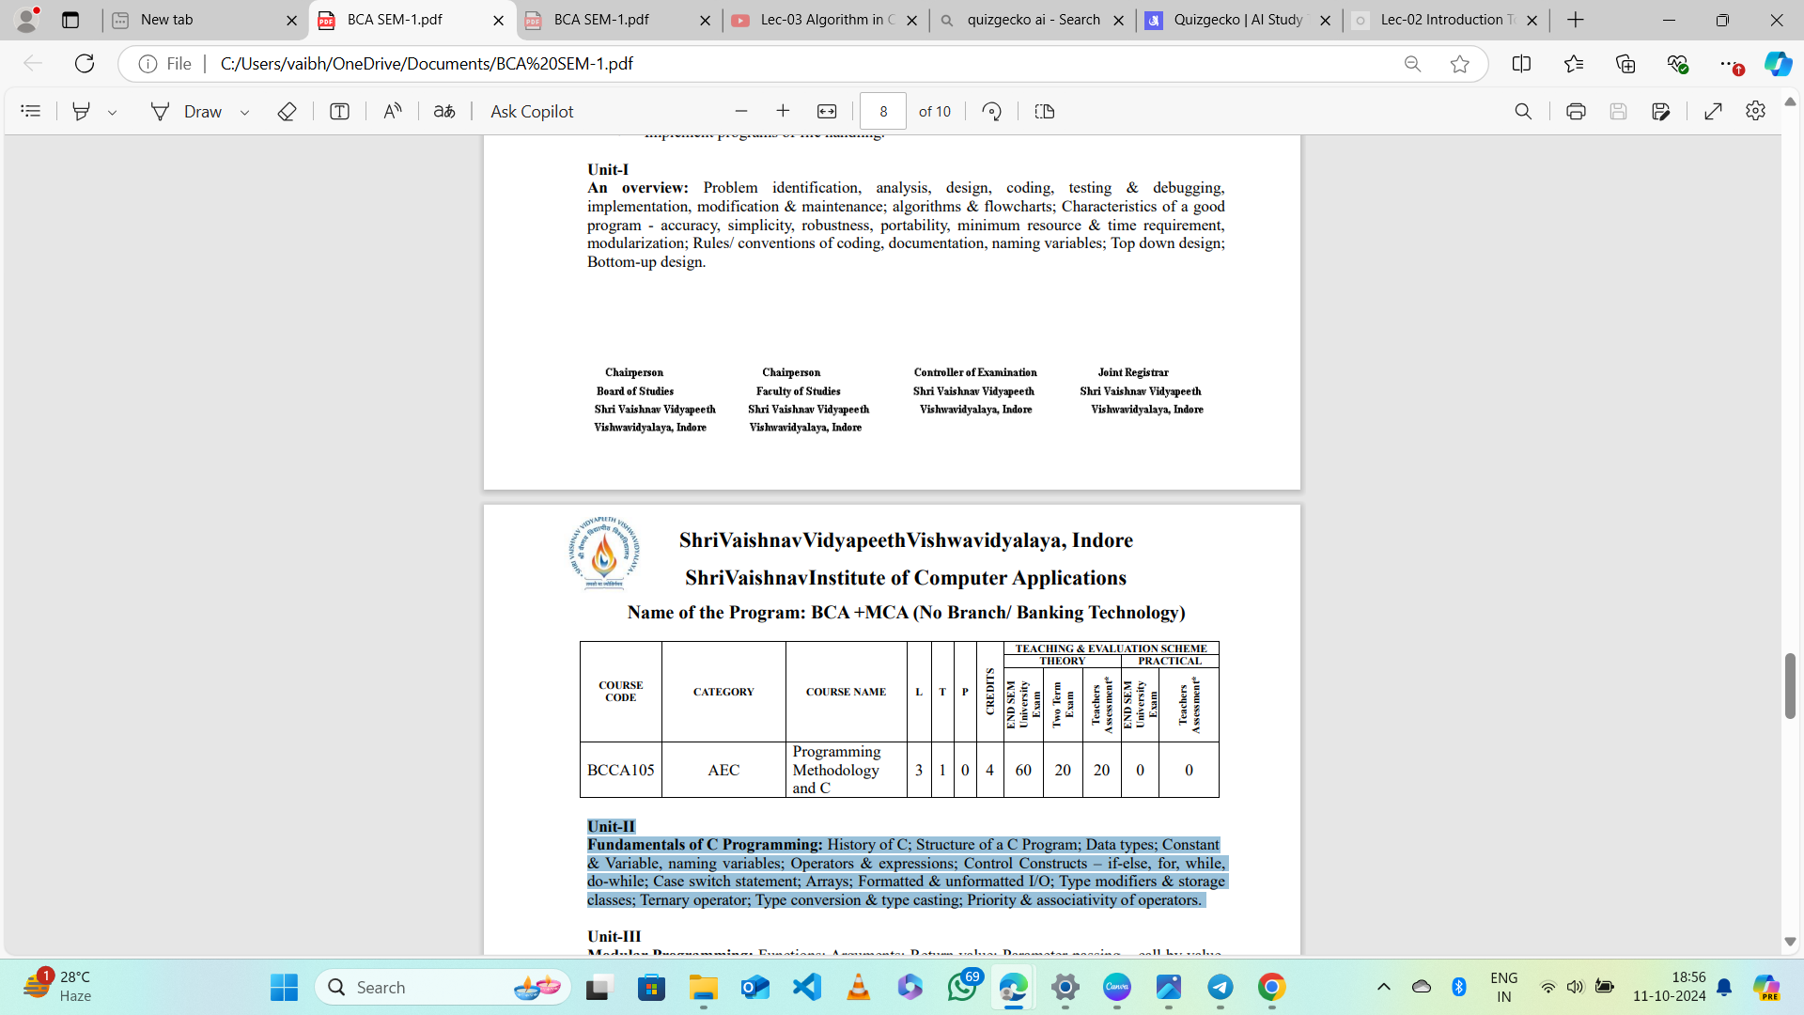Click the Fit page to window icon

coord(827,112)
